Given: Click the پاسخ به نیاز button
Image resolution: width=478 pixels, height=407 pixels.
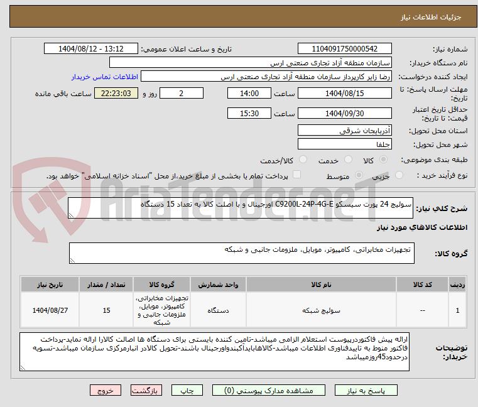Looking at the screenshot, I should click(366, 390).
